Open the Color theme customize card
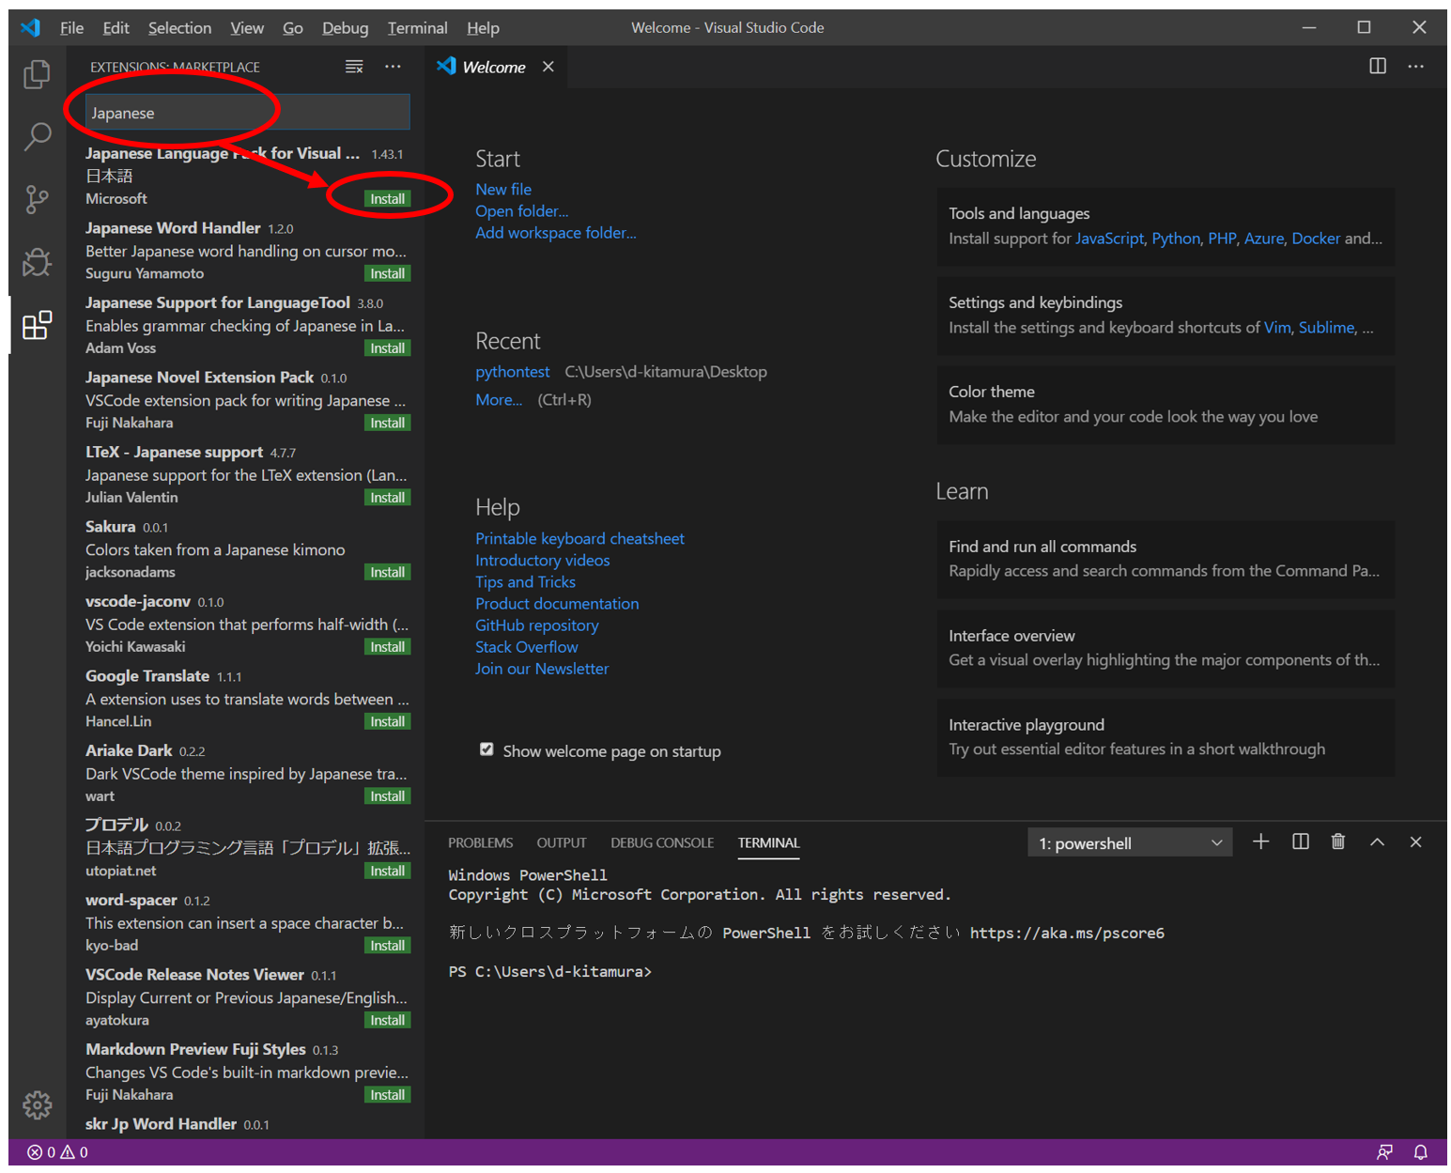Screen dimensions: 1451x1173 (1165, 405)
